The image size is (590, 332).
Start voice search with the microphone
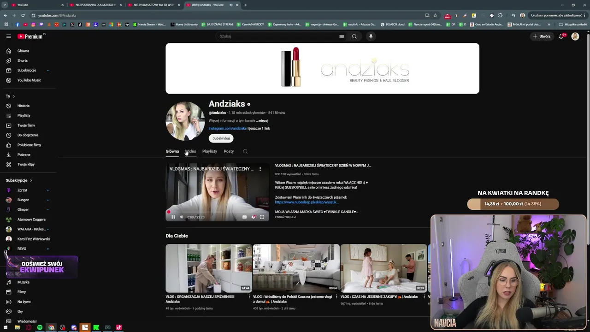tap(371, 36)
